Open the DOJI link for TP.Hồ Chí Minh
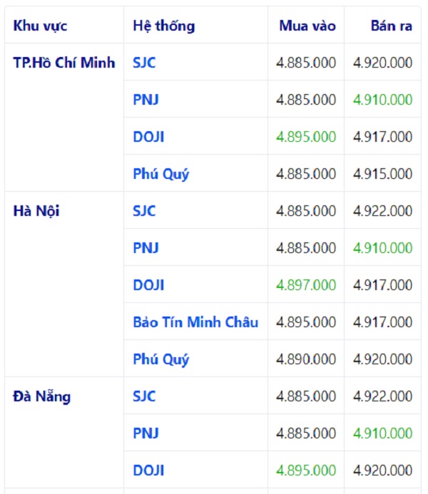The width and height of the screenshot is (428, 494). 148,137
